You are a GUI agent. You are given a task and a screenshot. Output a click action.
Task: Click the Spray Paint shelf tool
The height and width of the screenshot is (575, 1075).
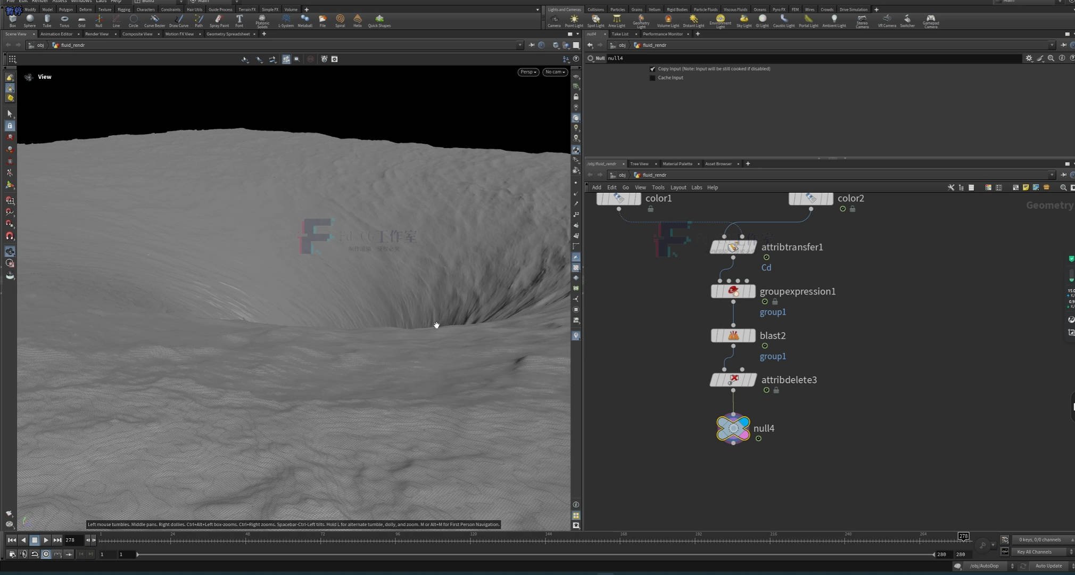pos(219,20)
